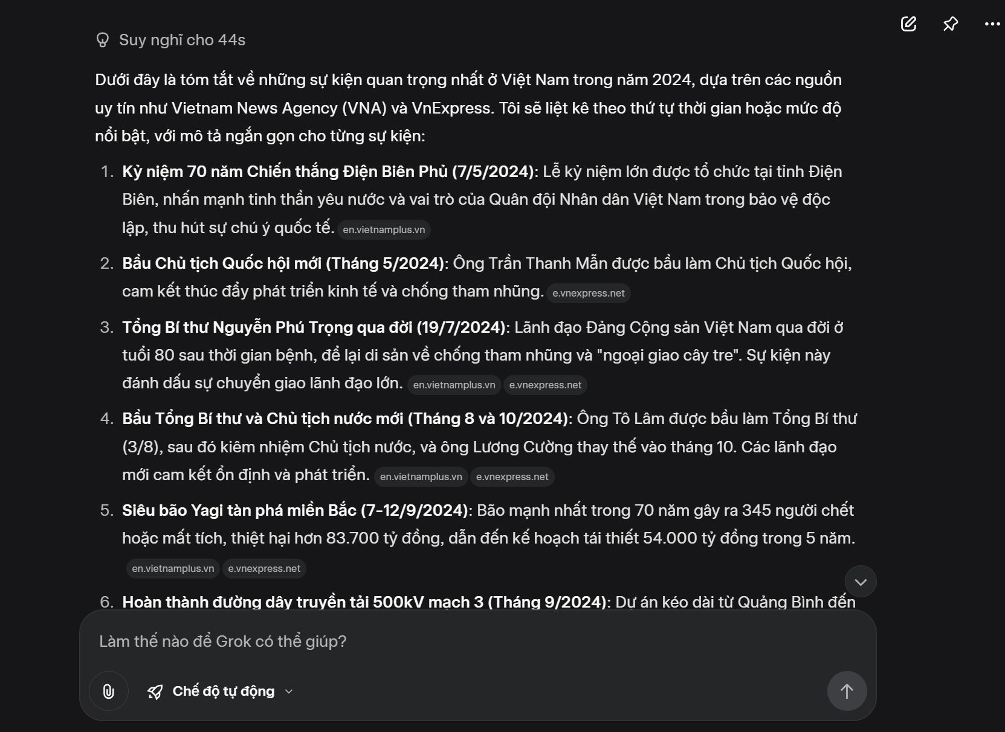Pin this conversation with the pin icon
Image resolution: width=1005 pixels, height=732 pixels.
tap(951, 24)
